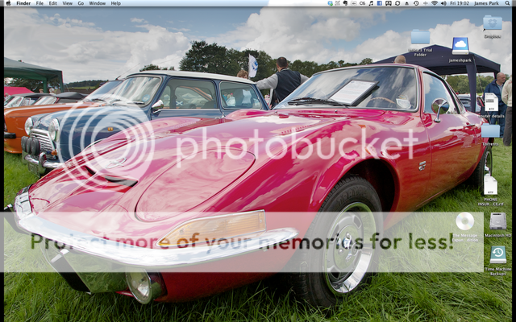
Task: Open the View menu
Action: pos(68,3)
